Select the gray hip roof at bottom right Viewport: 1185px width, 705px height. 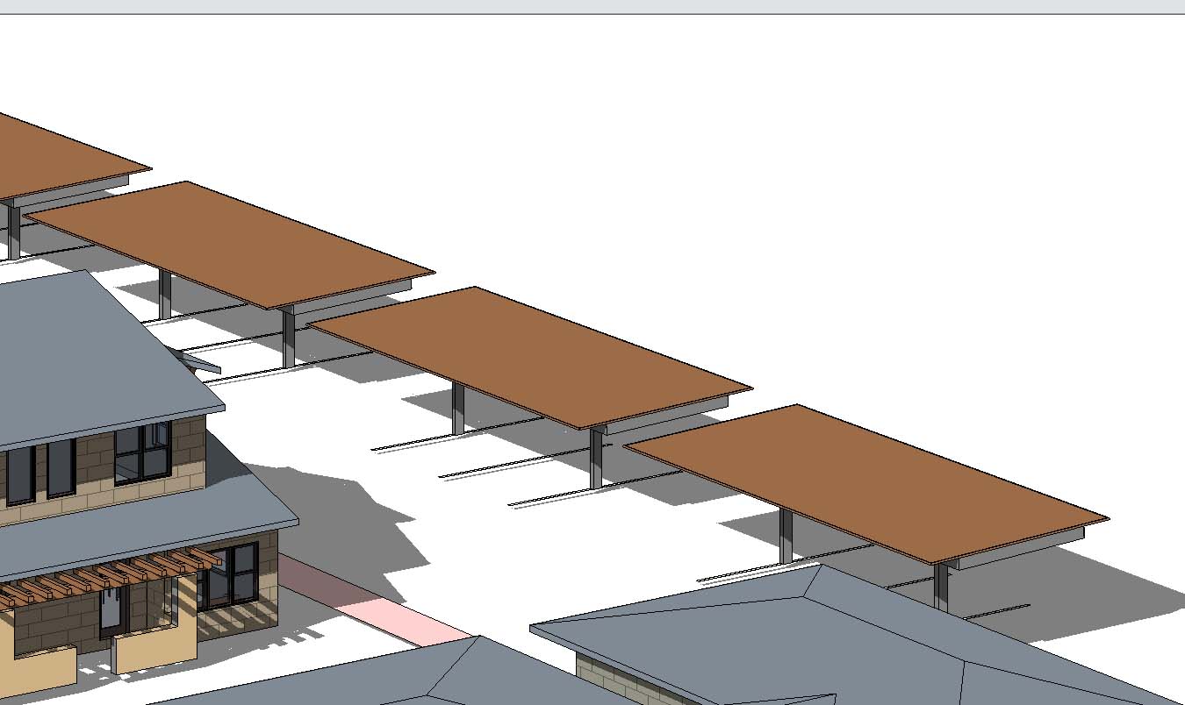click(x=843, y=636)
